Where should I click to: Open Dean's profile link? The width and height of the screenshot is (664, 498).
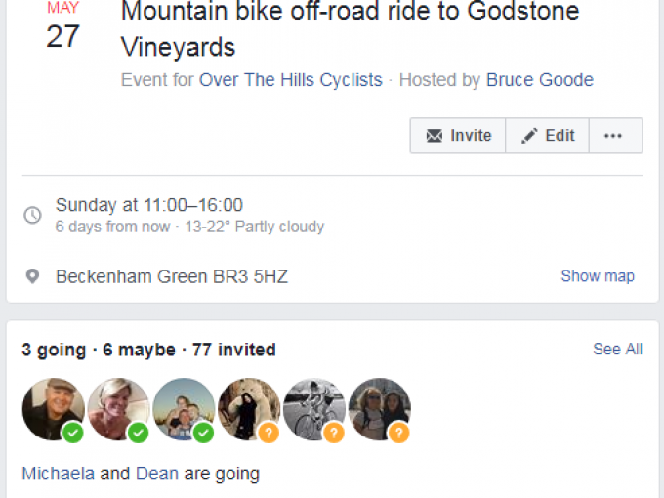click(x=156, y=474)
